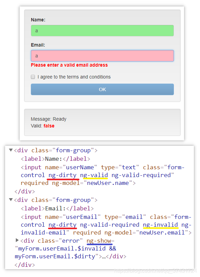Collapse the first form-group div node
This screenshot has width=200, height=277.
pos(11,150)
